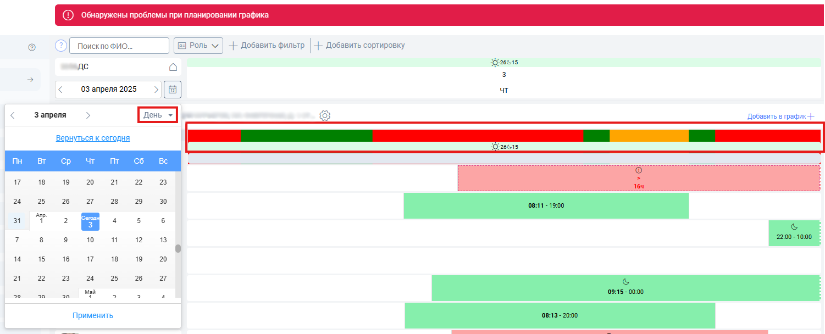
Task: Click the Поиск по ФИО search field
Action: point(119,46)
